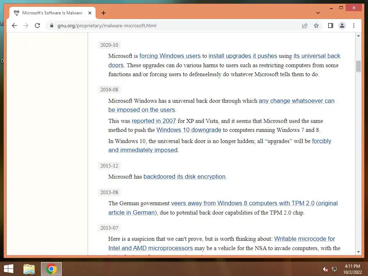Click the Chrome taskbar icon
Screen dimensions: 368x276
coord(51,269)
